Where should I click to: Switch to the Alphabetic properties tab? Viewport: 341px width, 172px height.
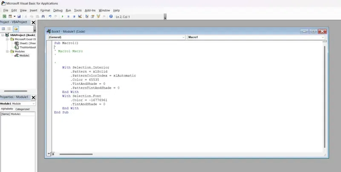point(7,109)
